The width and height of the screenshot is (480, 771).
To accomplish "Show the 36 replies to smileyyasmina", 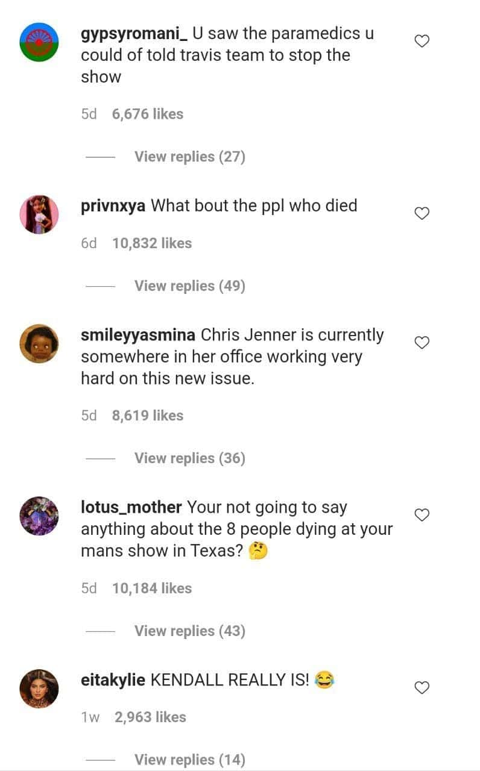I will coord(189,458).
